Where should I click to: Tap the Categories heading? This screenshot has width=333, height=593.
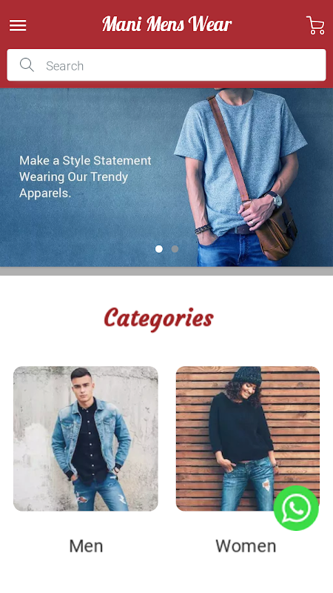coord(158,319)
